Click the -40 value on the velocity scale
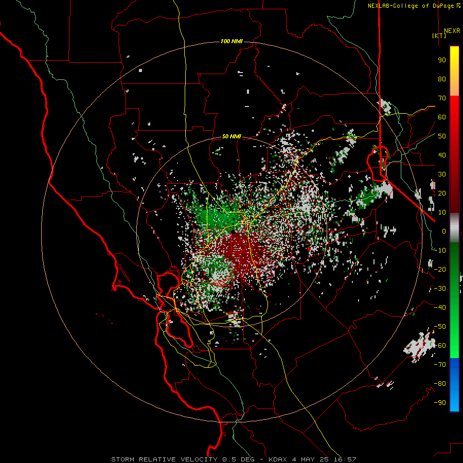 tap(440, 308)
